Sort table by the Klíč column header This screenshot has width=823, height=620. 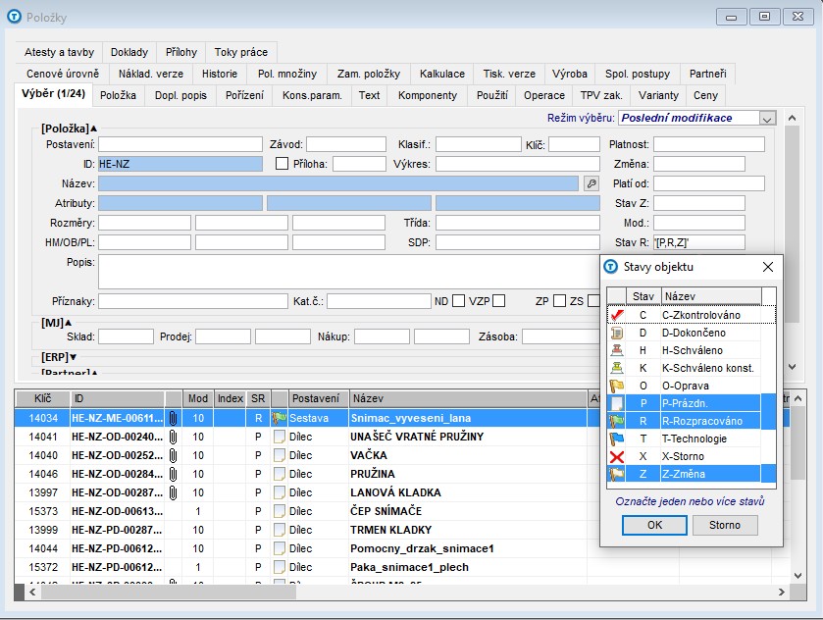[42, 398]
